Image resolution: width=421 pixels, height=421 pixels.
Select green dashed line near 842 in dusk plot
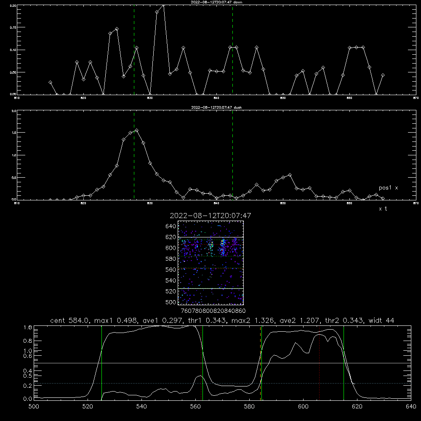coord(232,155)
